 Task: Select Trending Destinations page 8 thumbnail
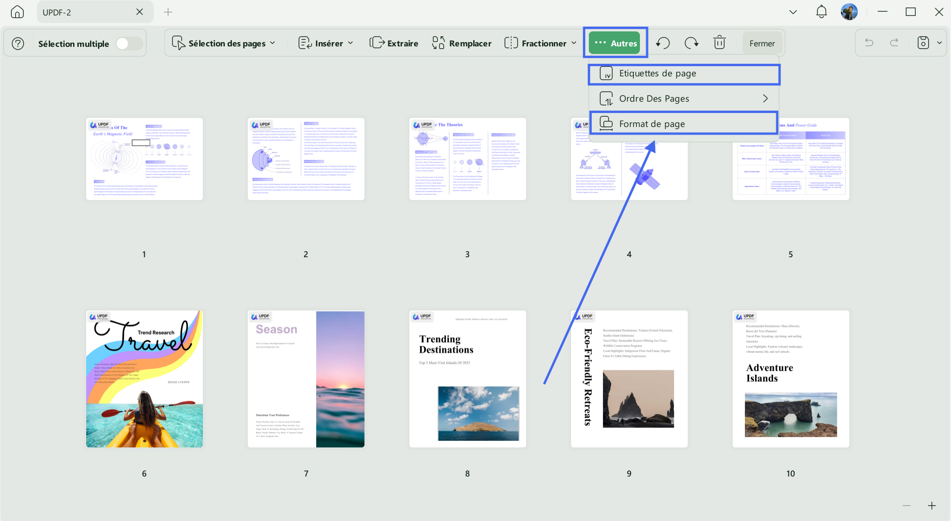point(468,379)
